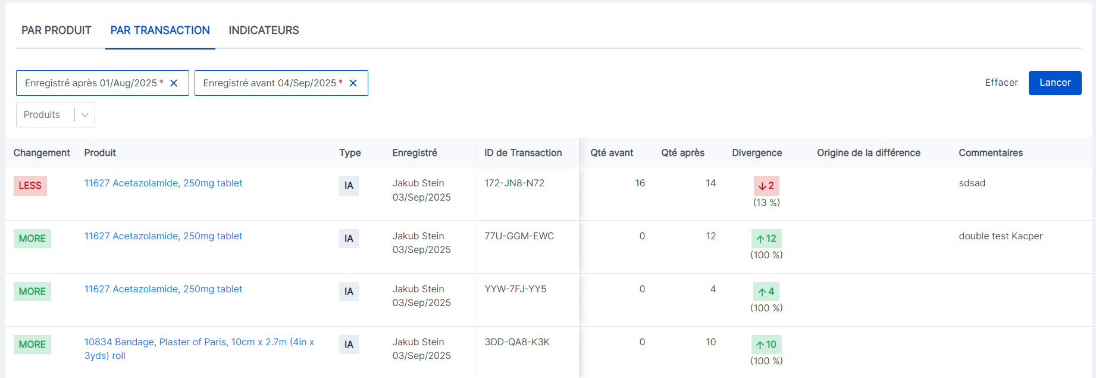Screen dimensions: 1096x378
Task: Switch to the PAR PRODUIT tab
Action: 57,30
